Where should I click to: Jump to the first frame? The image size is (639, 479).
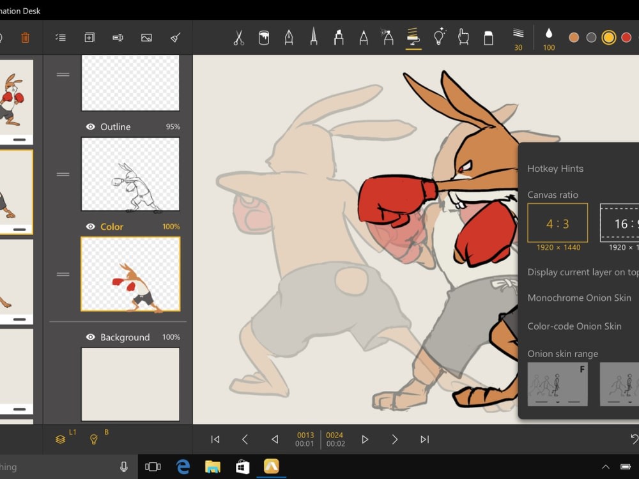click(x=215, y=439)
